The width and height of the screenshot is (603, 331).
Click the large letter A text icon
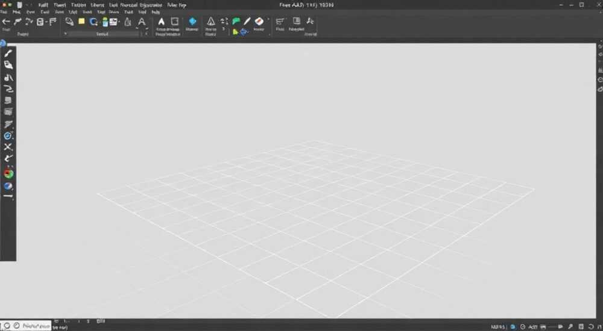[x=142, y=22]
